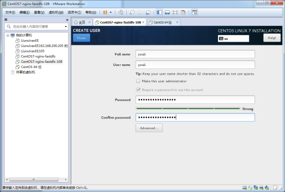Enter full screen mode icon
Image resolution: width=285 pixels, height=192 pixels.
[x=175, y=12]
